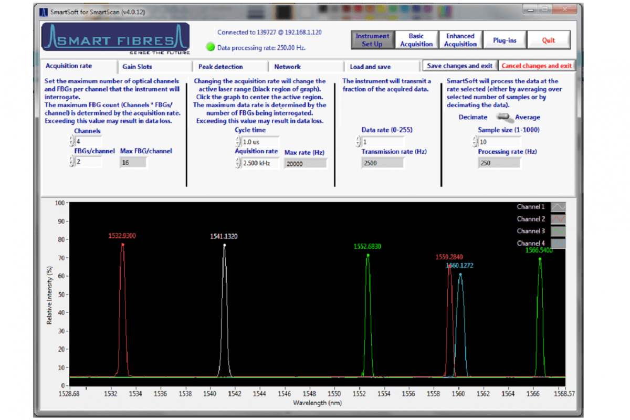Switch to Basic Acquisition mode
The image size is (630, 420).
[x=416, y=40]
